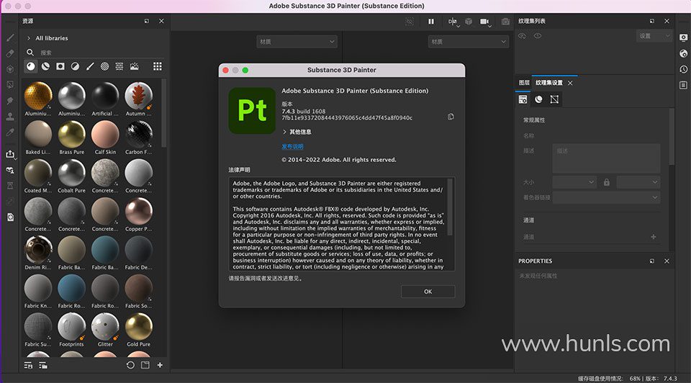Open the 着色器链接 dropdown
The image size is (691, 383).
point(606,197)
